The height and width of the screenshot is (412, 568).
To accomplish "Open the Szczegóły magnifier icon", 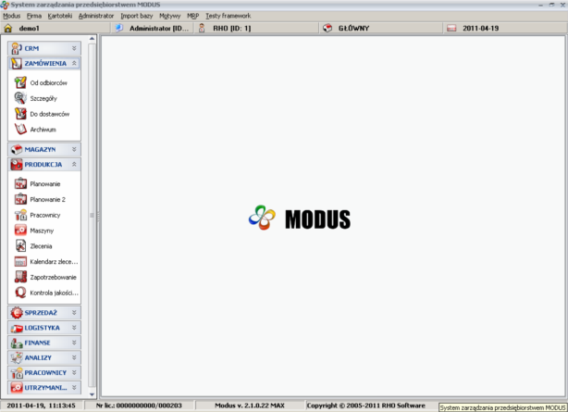I will point(20,98).
